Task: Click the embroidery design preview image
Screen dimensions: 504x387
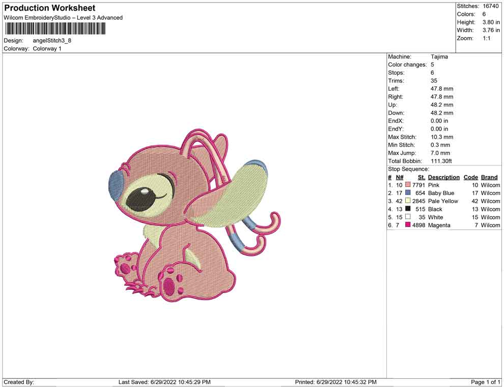Action: [x=194, y=215]
